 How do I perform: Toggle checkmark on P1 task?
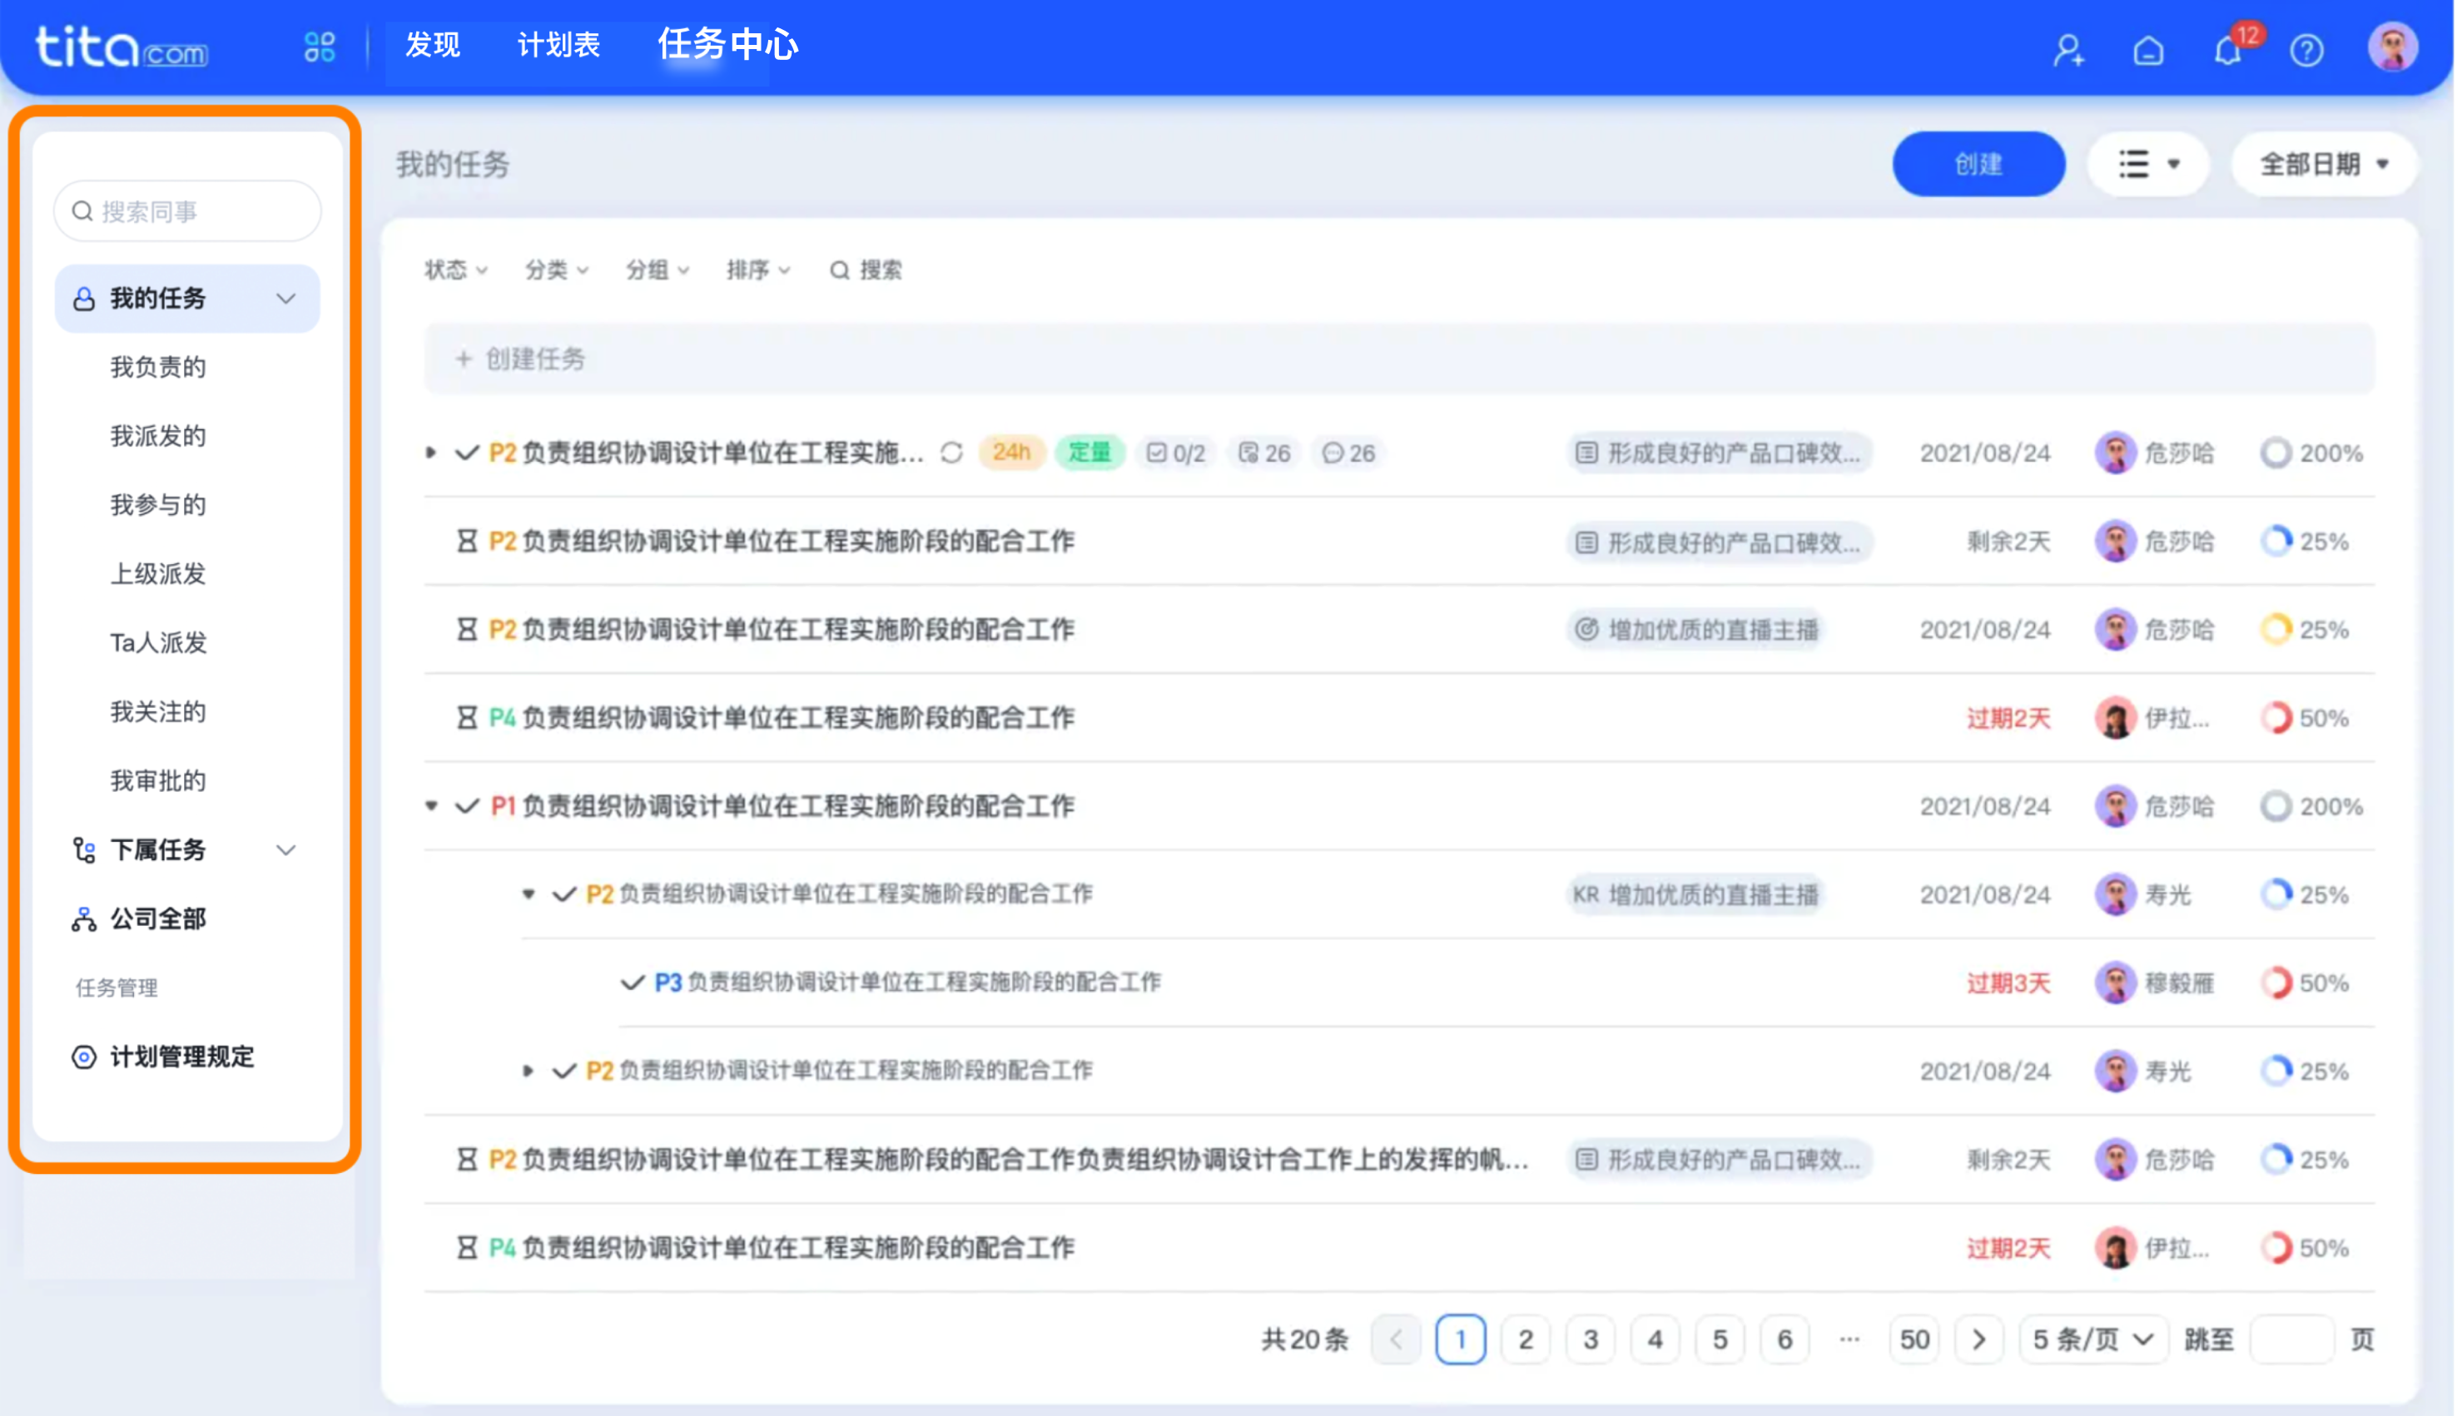[467, 806]
